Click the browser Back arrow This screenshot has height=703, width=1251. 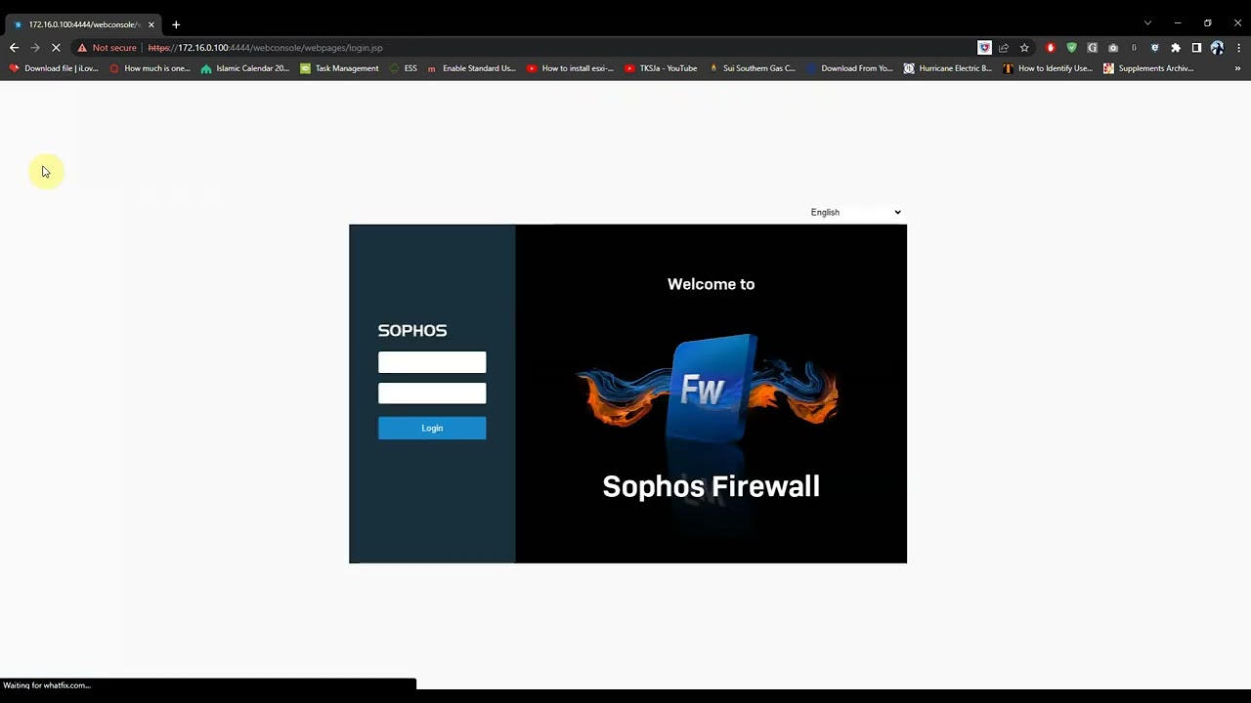click(14, 47)
